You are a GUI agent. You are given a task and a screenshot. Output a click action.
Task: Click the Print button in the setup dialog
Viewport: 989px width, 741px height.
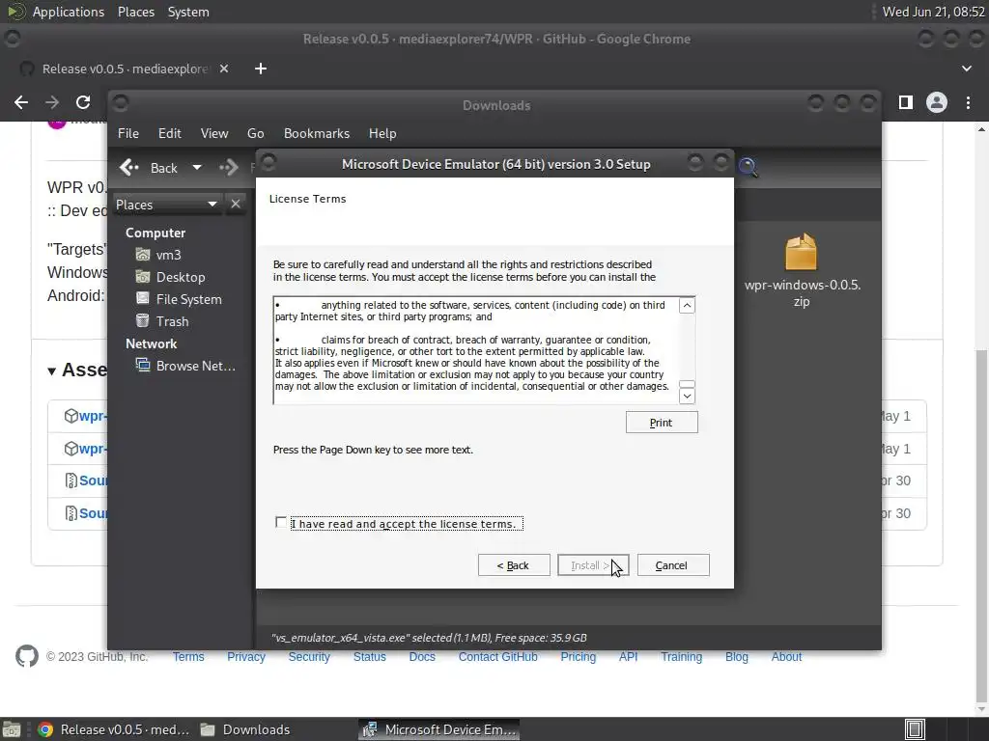coord(662,423)
